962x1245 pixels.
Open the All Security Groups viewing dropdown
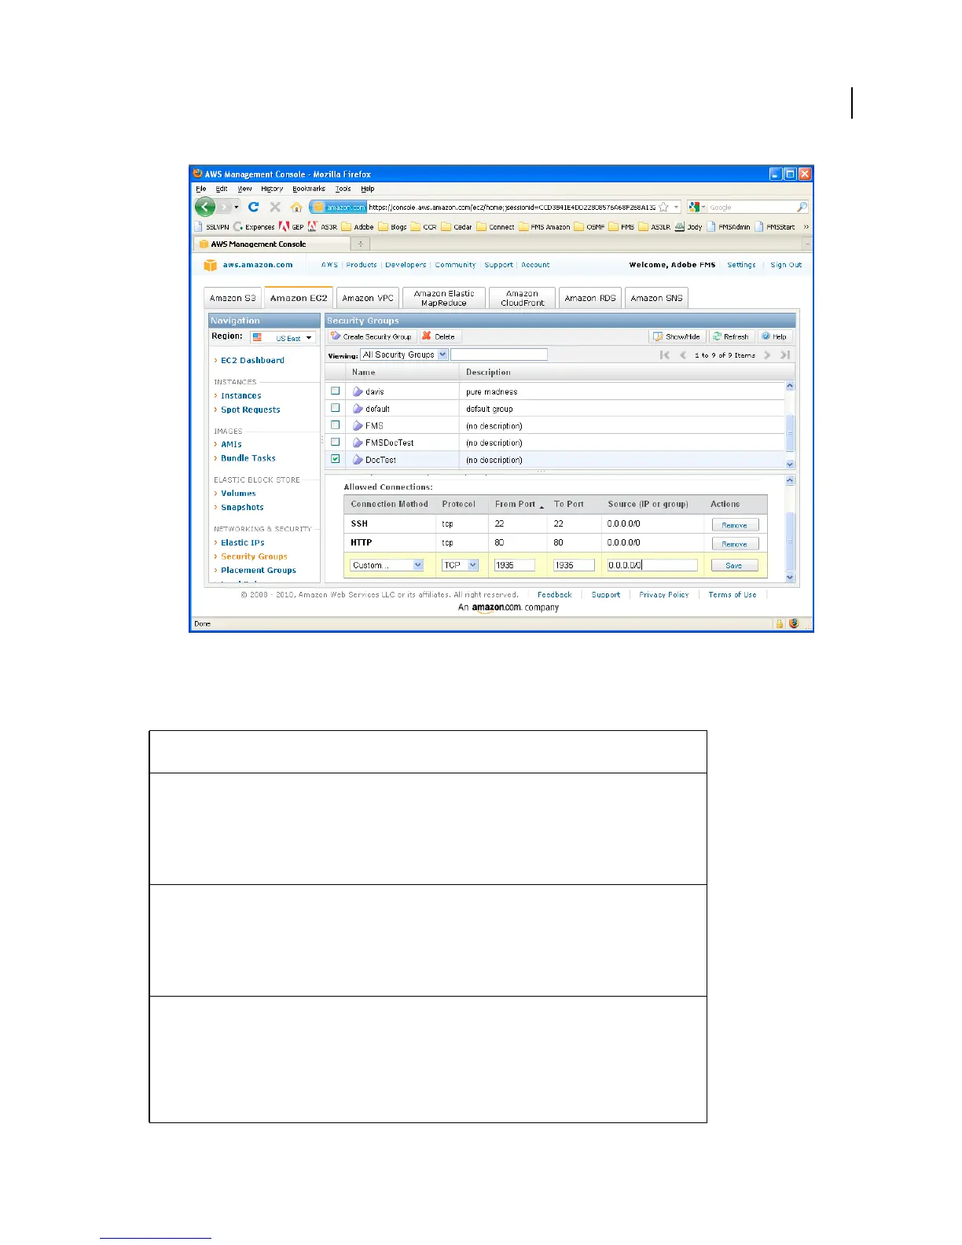404,354
